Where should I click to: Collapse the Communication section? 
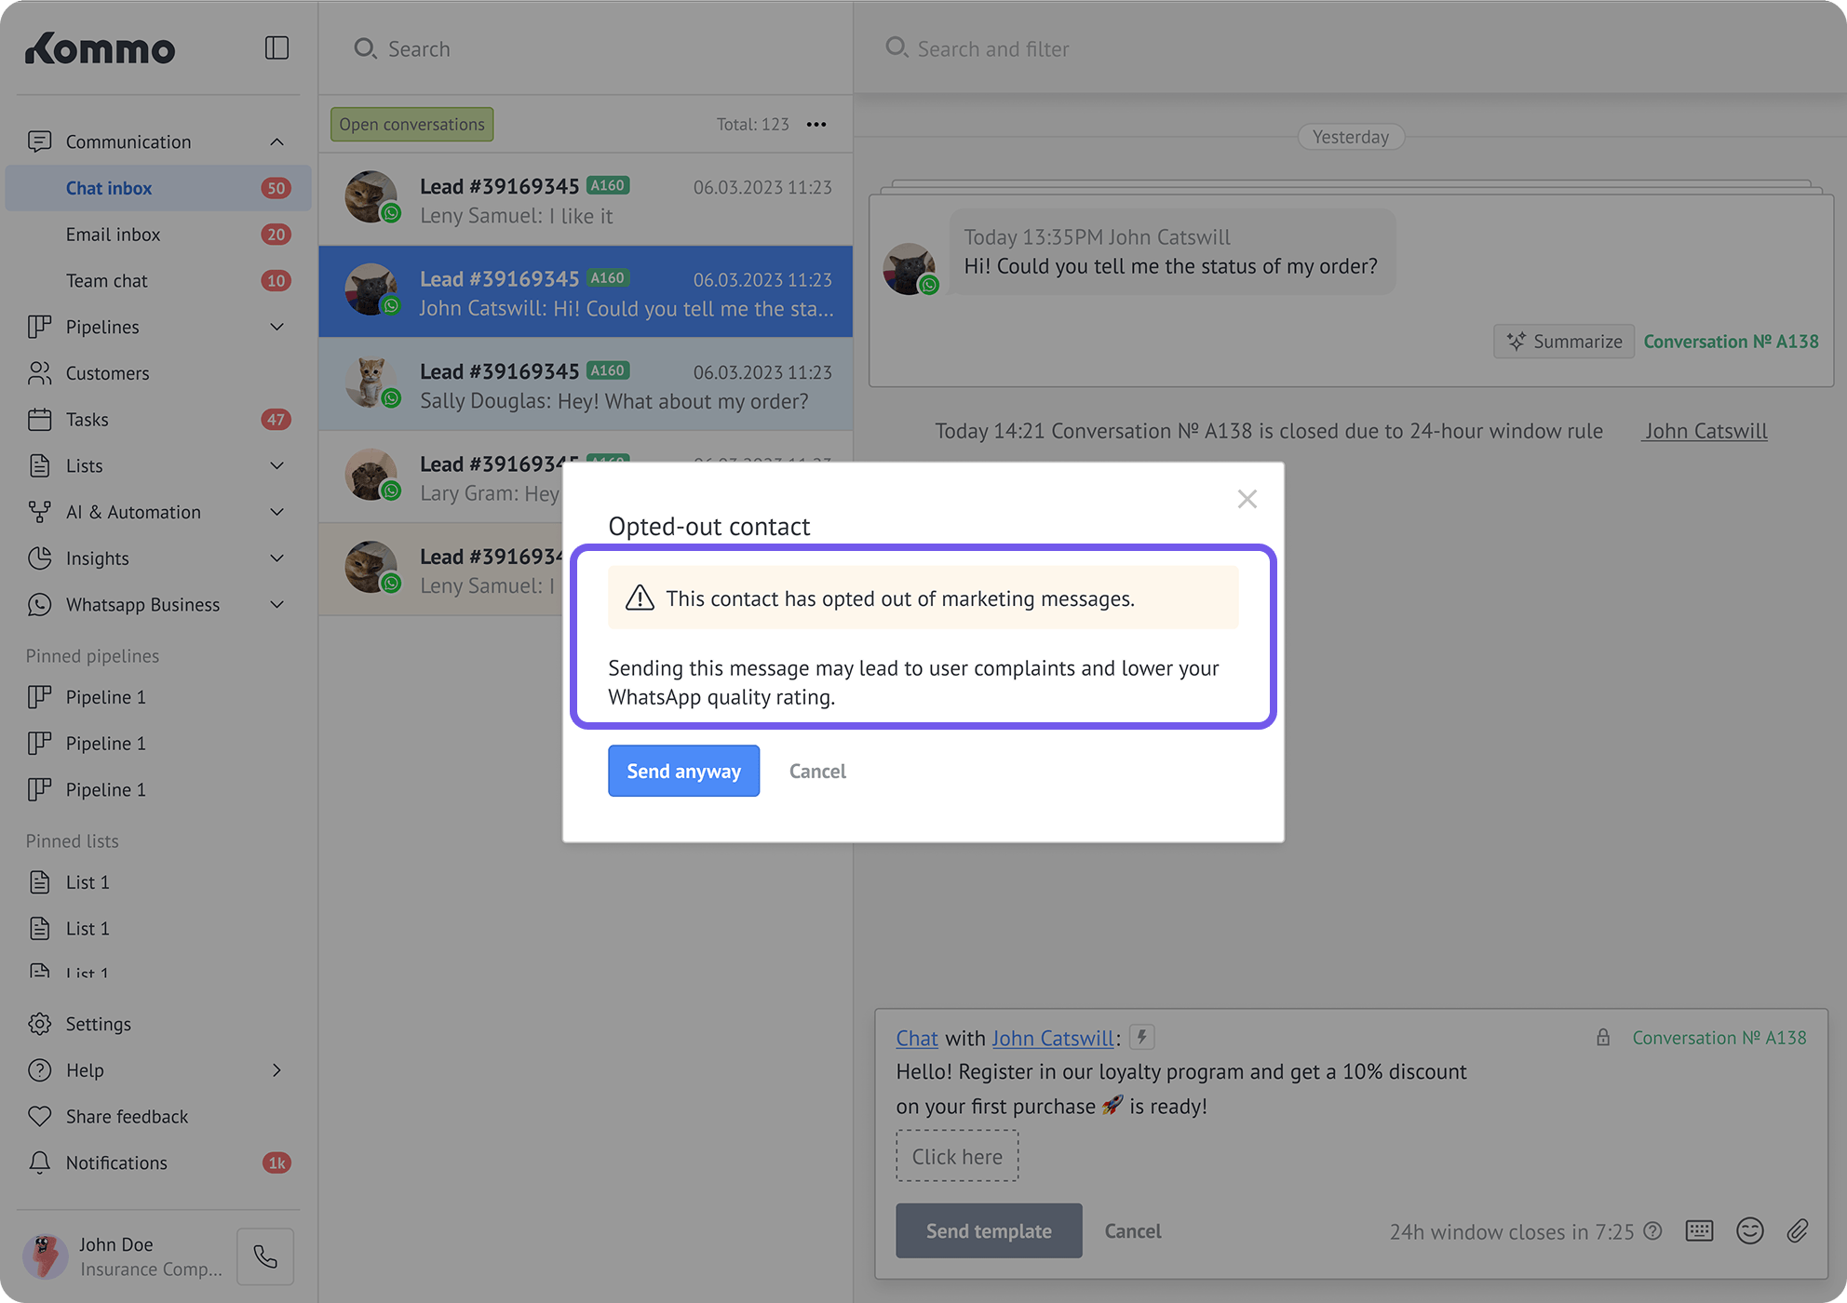pyautogui.click(x=276, y=141)
